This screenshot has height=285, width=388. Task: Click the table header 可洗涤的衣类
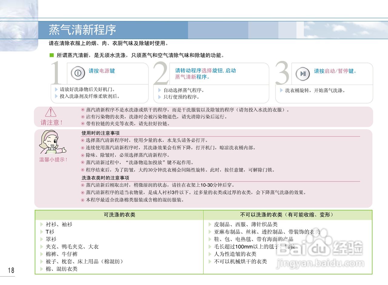pyautogui.click(x=119, y=215)
